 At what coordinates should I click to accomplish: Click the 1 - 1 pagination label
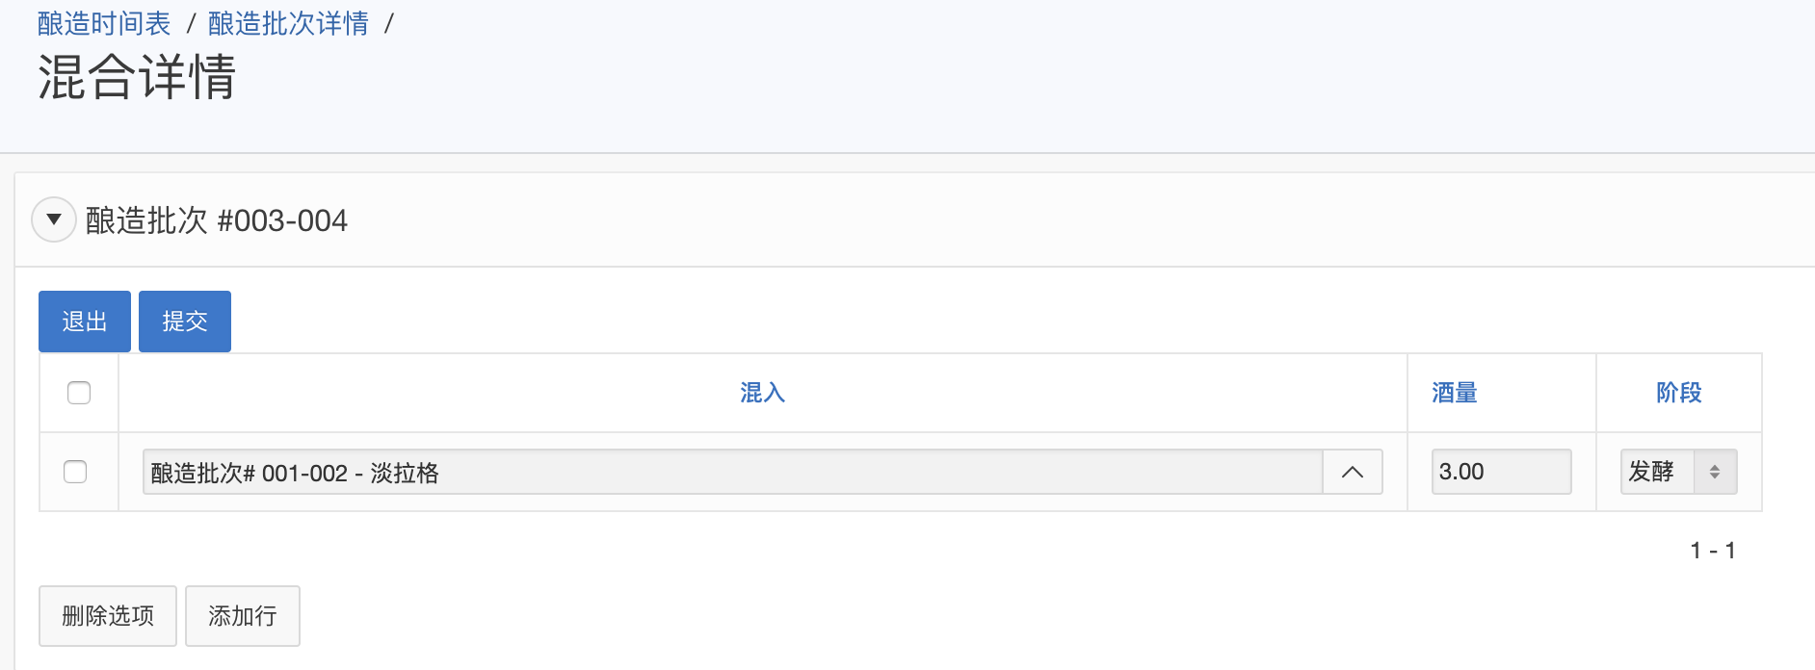point(1712,551)
